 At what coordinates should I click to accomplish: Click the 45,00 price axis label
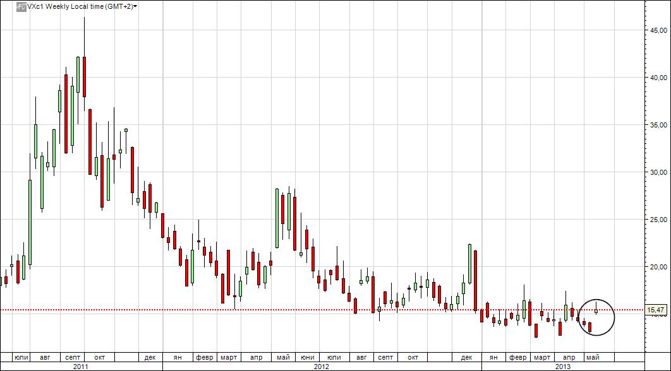coord(658,30)
